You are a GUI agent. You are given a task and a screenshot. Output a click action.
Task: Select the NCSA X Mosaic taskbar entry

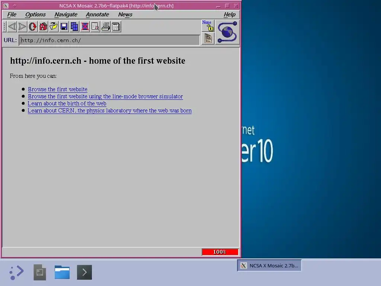point(269,266)
